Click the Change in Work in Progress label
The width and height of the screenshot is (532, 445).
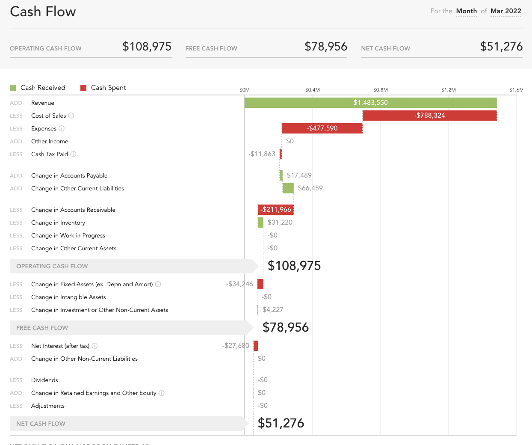[x=68, y=236]
